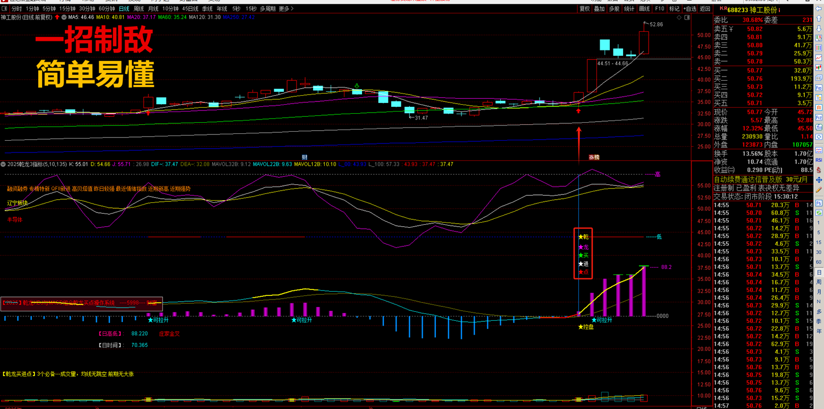Click the Fi2 sidebar icon
The height and width of the screenshot is (409, 824).
pos(819,117)
